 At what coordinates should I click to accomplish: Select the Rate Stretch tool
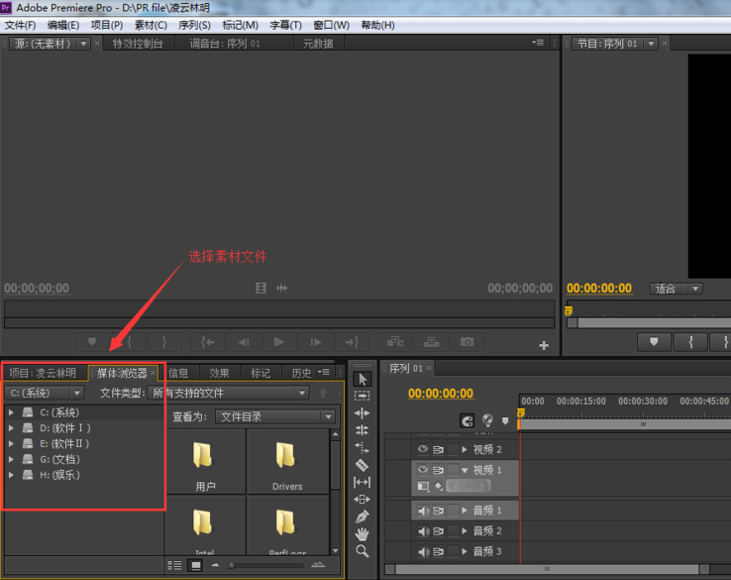pos(363,448)
